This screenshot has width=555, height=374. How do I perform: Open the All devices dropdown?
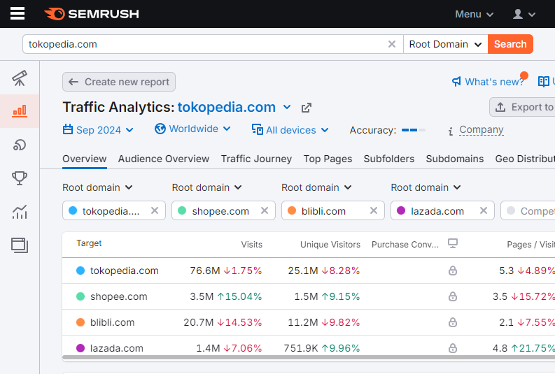coord(290,130)
